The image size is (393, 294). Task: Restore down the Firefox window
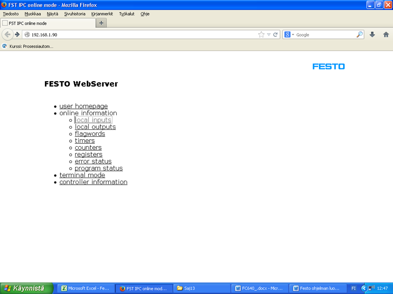point(379,5)
